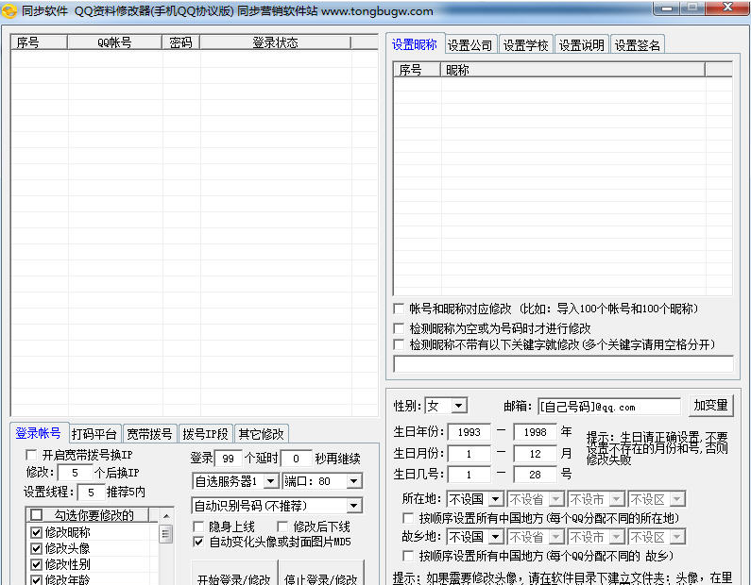Screen dimensions: 751x585
Task: Open the 设置学校 tab
Action: coord(525,45)
